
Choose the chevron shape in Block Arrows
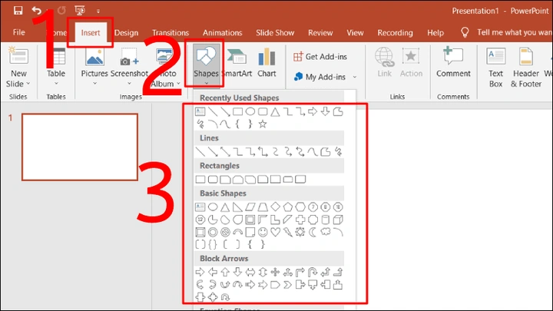(288, 285)
